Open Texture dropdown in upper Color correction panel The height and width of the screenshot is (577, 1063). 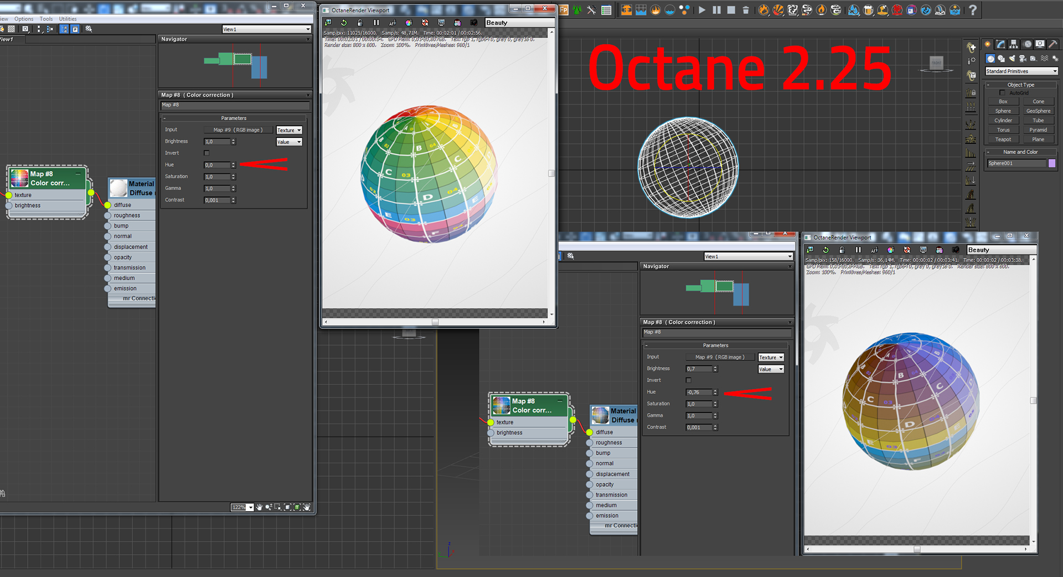tap(289, 130)
